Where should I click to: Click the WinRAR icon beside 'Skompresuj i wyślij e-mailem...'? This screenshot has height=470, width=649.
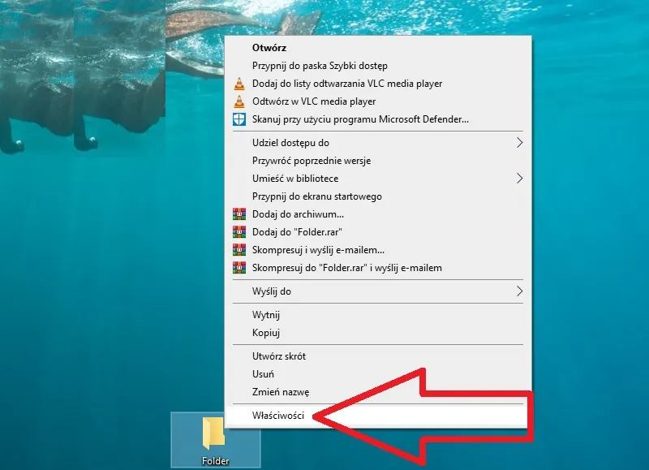click(x=239, y=250)
